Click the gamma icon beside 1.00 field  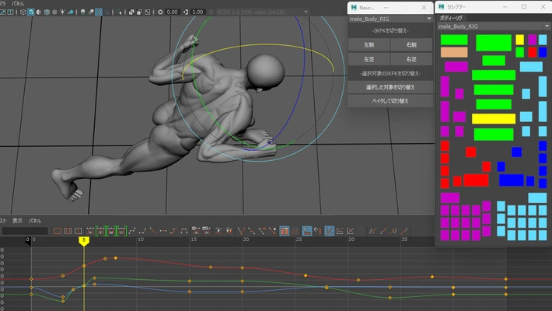(x=186, y=12)
